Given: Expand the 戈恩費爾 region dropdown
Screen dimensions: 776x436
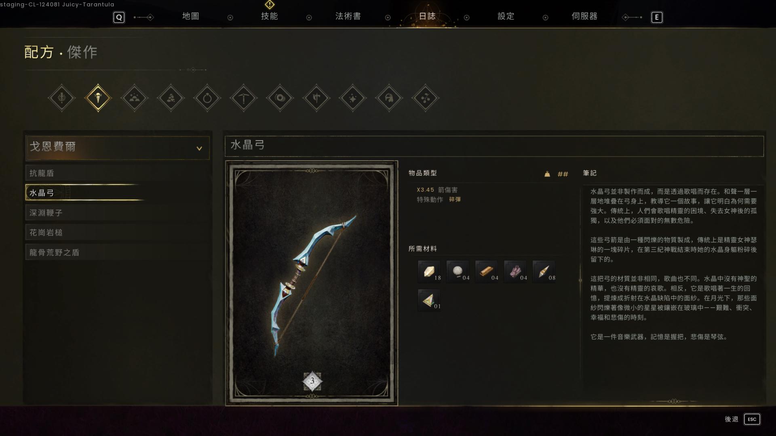Looking at the screenshot, I should 117,147.
